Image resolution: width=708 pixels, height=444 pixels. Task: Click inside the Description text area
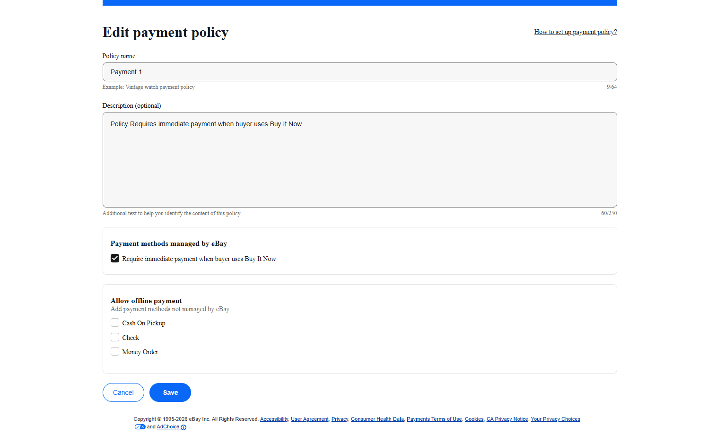(359, 159)
